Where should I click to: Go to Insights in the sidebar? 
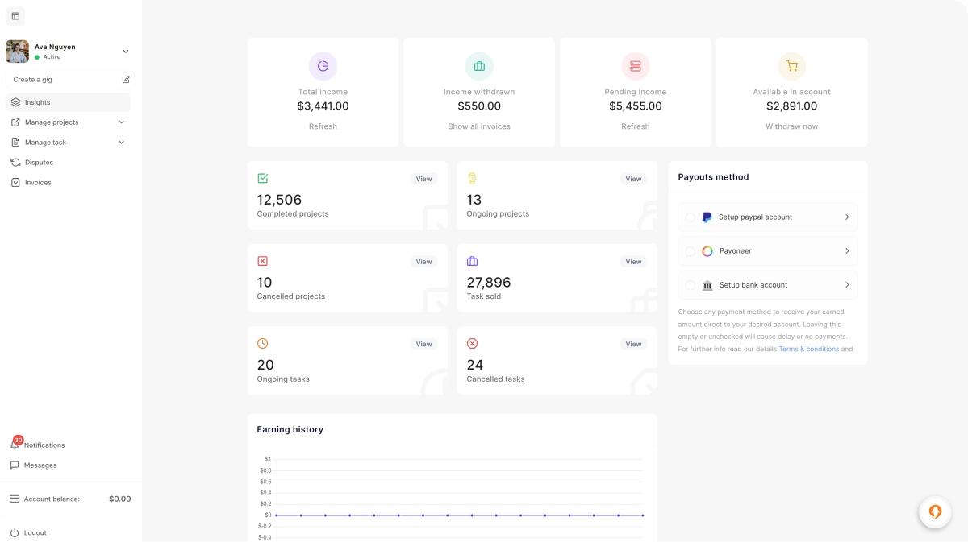click(68, 102)
